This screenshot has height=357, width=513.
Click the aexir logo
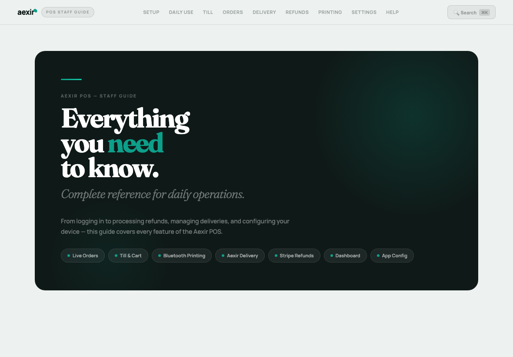(x=27, y=12)
